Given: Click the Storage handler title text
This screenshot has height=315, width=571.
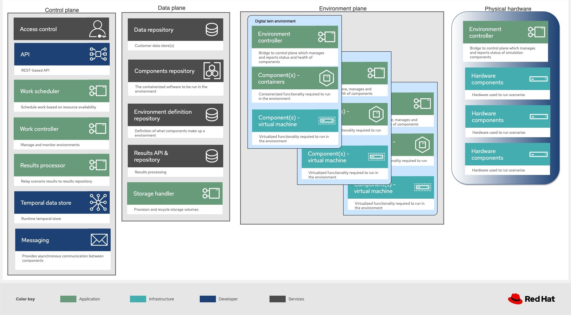Looking at the screenshot, I should coord(153,194).
